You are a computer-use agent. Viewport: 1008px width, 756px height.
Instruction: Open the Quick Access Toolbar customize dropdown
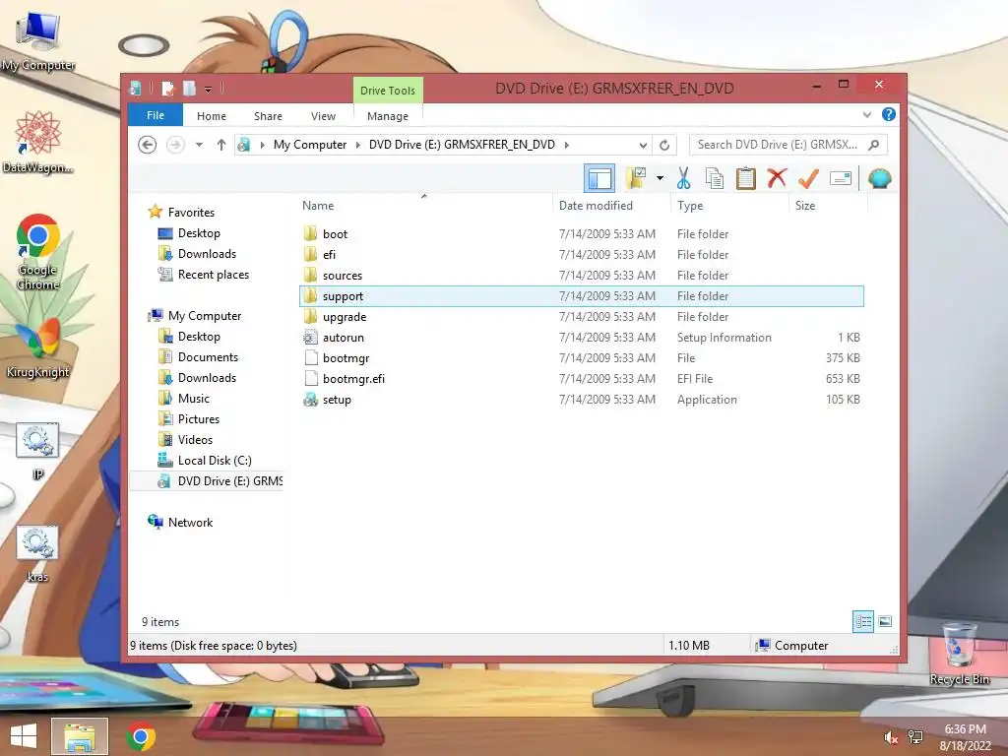tap(209, 89)
